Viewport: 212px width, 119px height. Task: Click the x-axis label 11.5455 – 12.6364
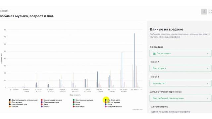point(87,91)
